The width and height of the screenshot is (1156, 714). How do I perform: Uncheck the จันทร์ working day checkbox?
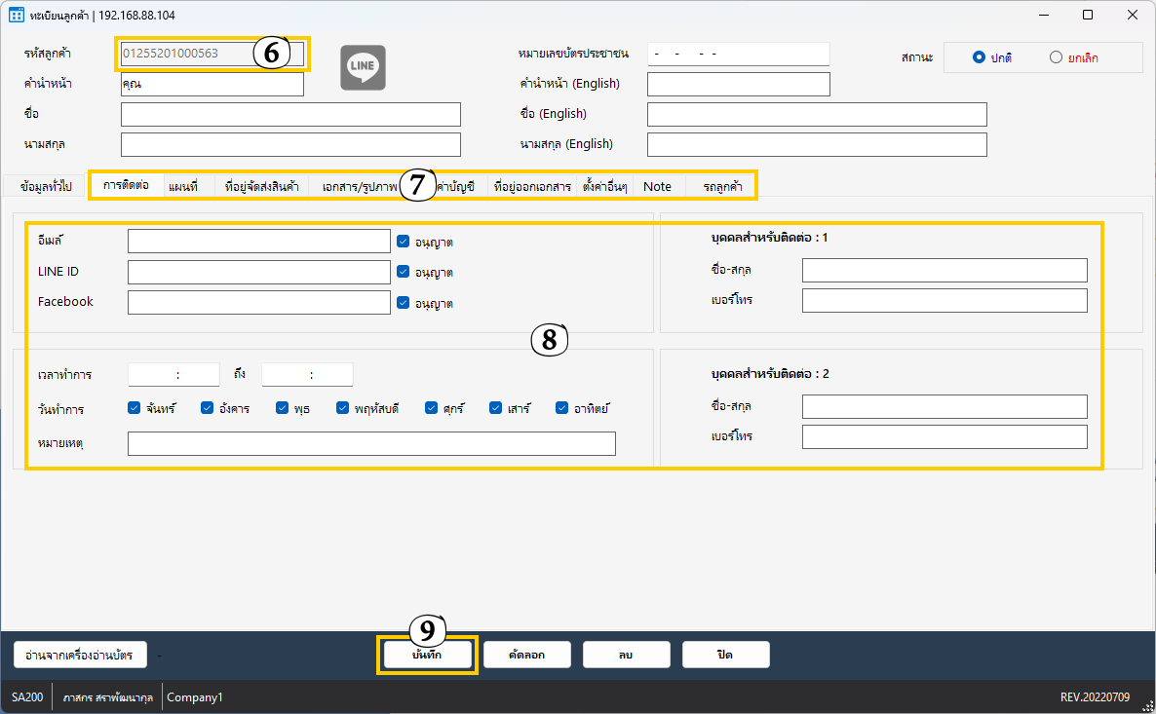[x=135, y=408]
